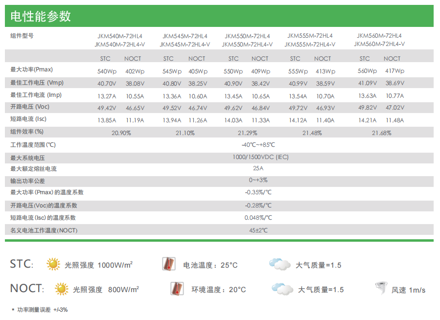Screen dimensions: 440x320
Task: Click the 417Wp power value
Action: coord(395,71)
